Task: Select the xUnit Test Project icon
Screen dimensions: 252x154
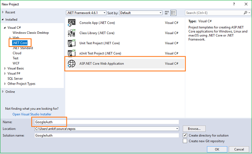Action: 72,53
